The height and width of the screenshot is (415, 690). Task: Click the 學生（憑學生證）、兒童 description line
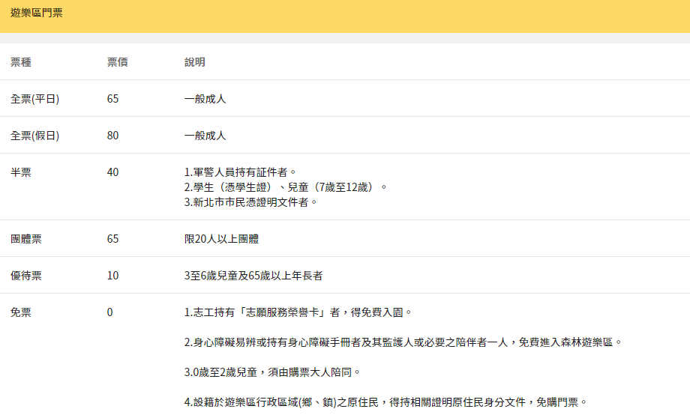[x=286, y=187]
